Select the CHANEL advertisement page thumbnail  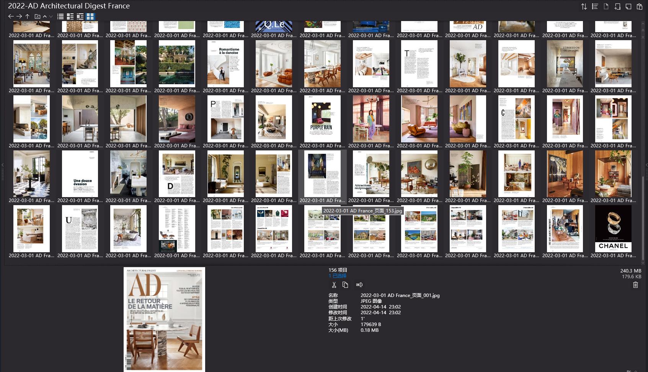pyautogui.click(x=613, y=228)
